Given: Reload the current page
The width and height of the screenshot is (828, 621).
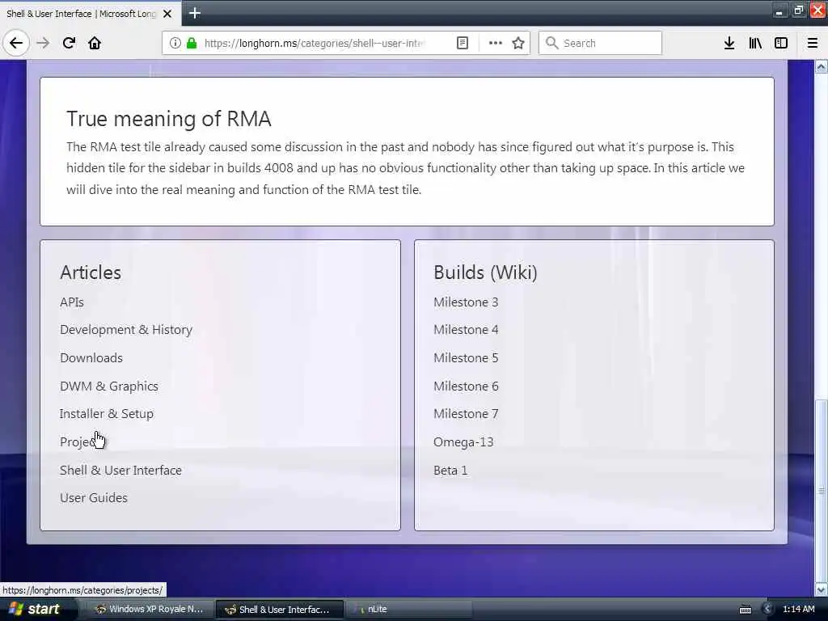Looking at the screenshot, I should (x=70, y=43).
